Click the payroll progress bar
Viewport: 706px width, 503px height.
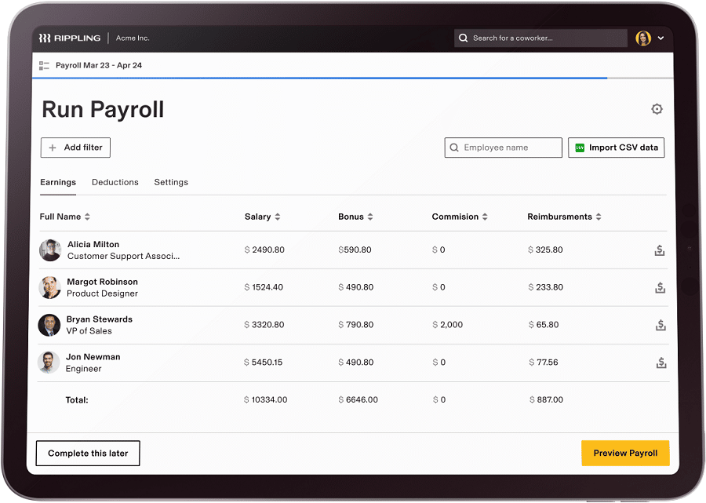[352, 78]
